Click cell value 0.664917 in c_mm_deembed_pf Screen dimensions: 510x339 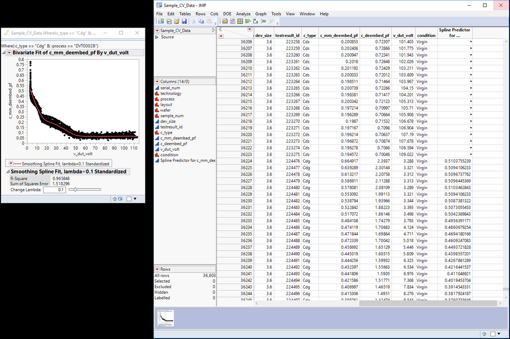350,161
